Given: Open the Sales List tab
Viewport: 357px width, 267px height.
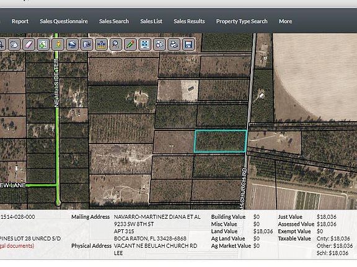Looking at the screenshot, I should [151, 22].
